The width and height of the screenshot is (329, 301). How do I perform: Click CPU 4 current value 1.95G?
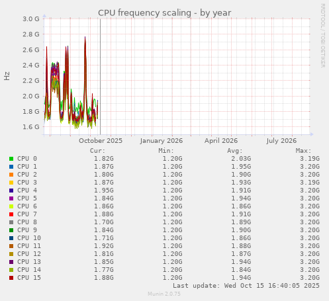click(104, 191)
